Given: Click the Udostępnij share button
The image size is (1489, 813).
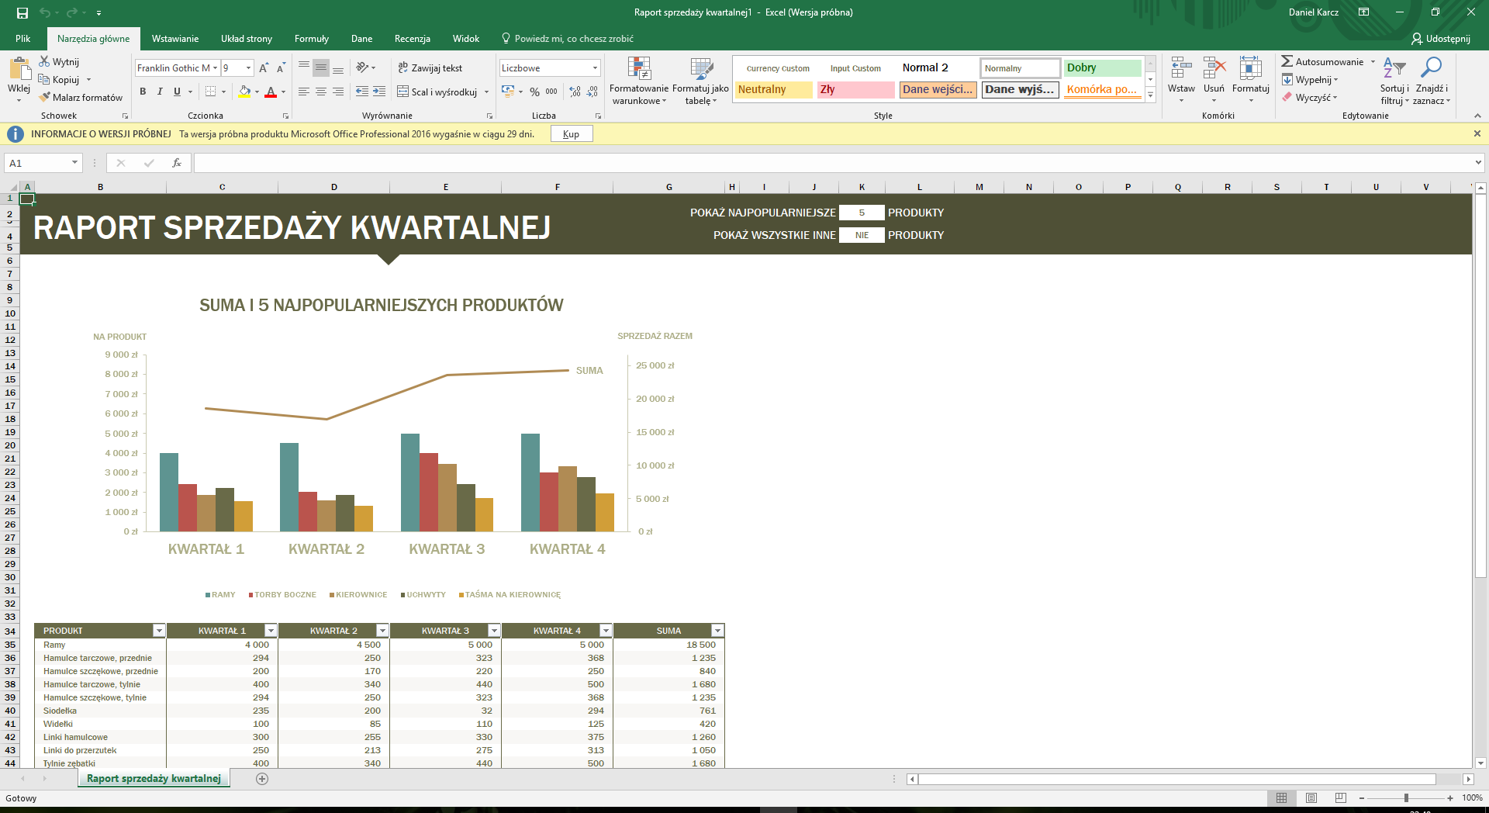Looking at the screenshot, I should (x=1440, y=39).
